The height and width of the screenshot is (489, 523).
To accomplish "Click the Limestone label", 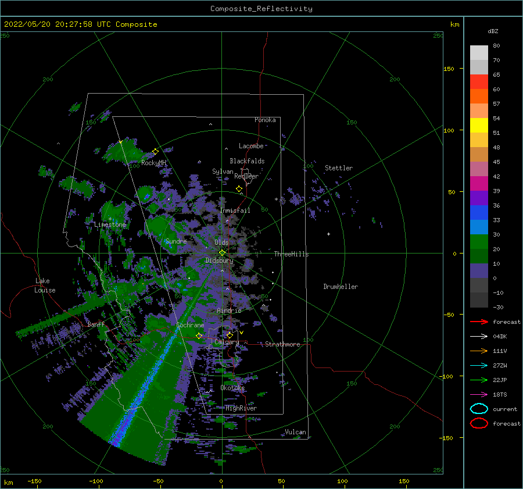I will 110,224.
